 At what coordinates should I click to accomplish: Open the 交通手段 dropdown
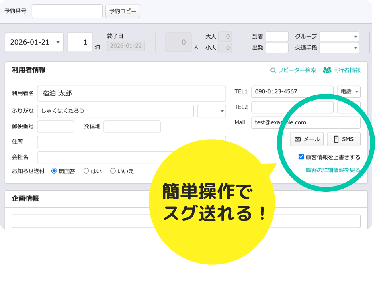(339, 48)
